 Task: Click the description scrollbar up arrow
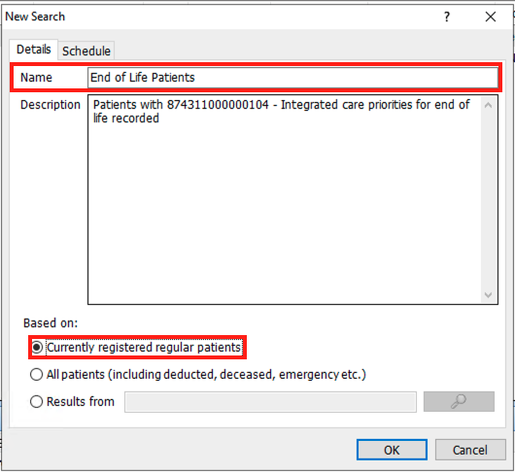488,105
